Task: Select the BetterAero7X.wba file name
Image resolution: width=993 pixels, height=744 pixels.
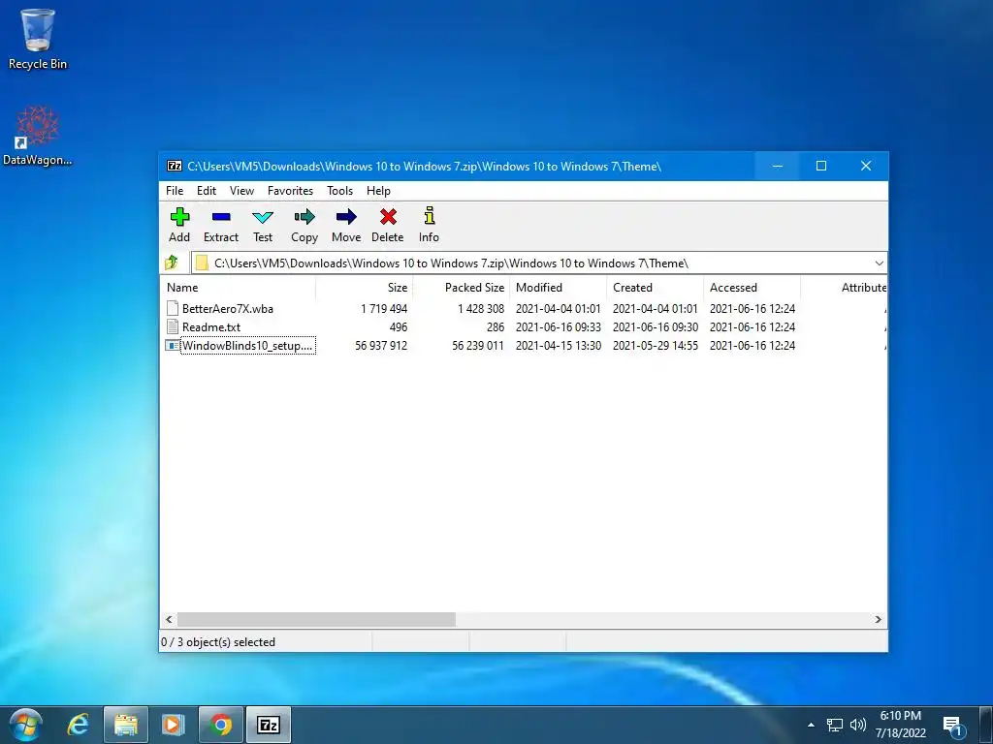Action: [228, 309]
